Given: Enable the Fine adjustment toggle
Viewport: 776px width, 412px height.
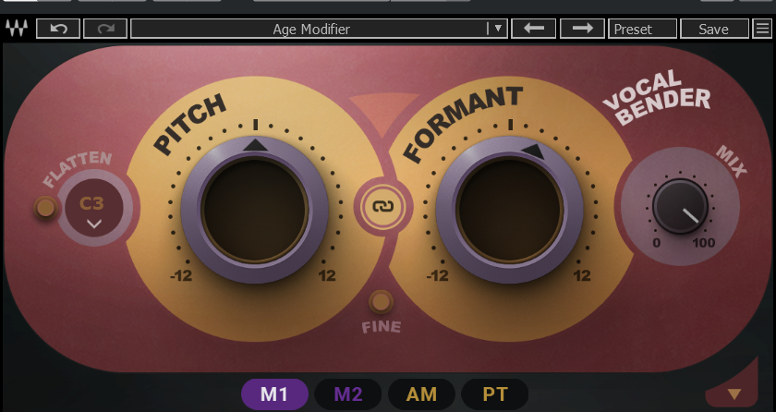Looking at the screenshot, I should click(381, 302).
